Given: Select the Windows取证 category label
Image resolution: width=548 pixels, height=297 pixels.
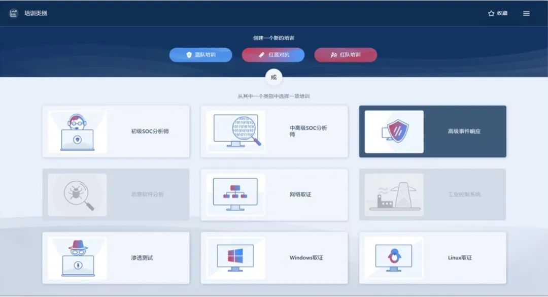Looking at the screenshot, I should (x=306, y=258).
